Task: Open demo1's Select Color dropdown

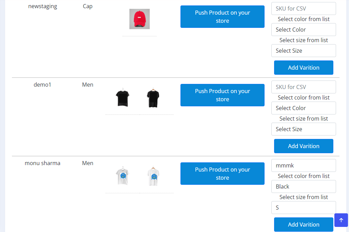Action: (303, 108)
